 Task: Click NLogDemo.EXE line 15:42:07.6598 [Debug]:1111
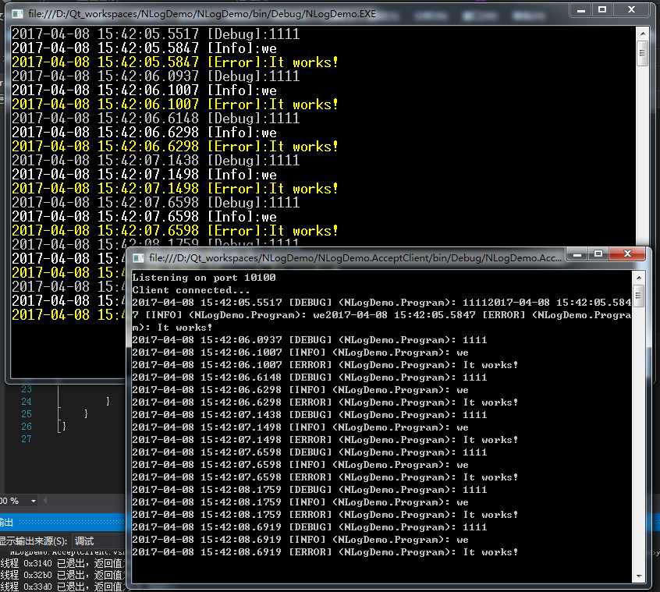tap(155, 202)
